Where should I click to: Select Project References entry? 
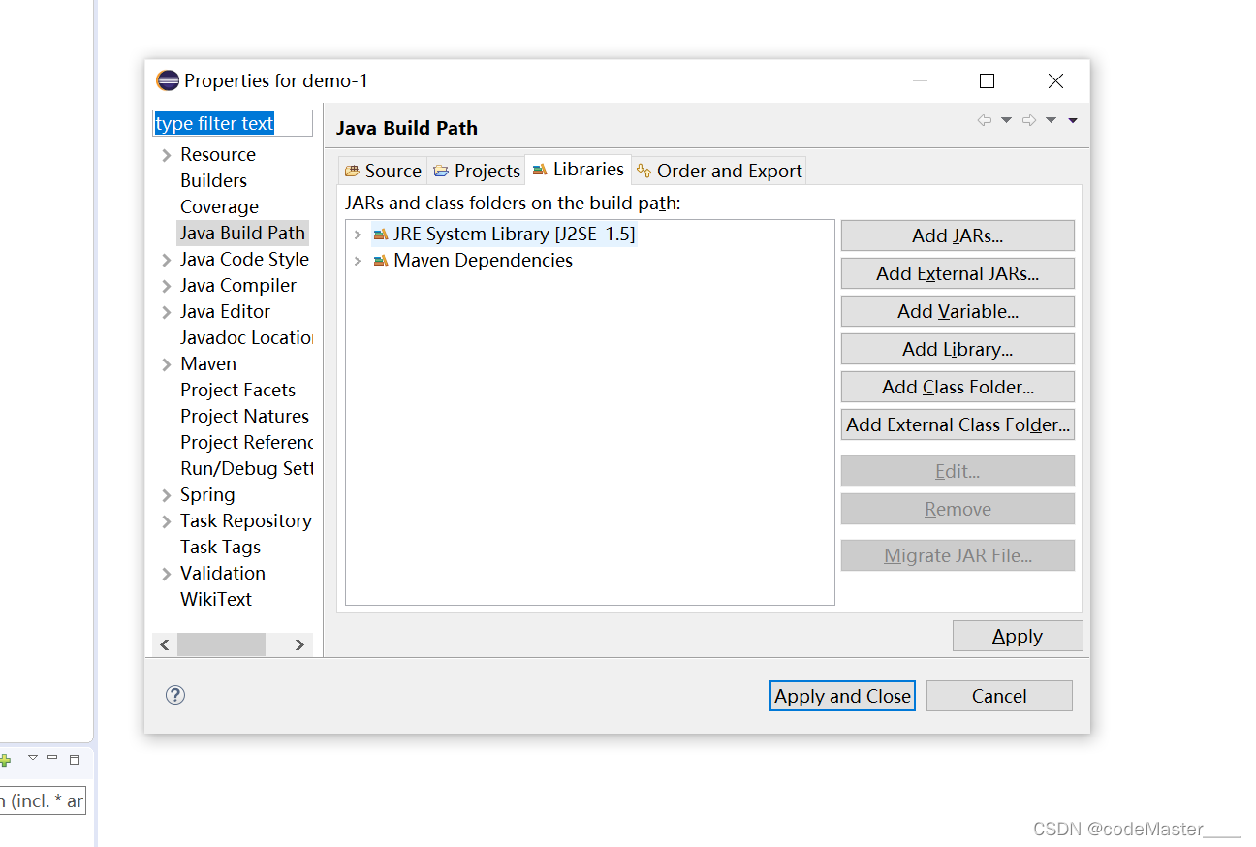tap(246, 443)
